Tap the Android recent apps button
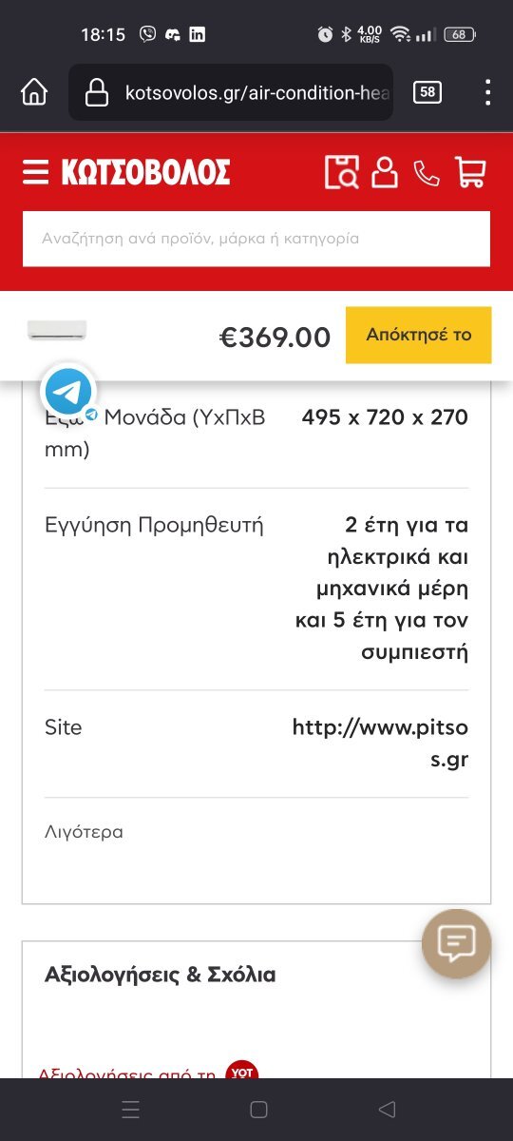Viewport: 513px width, 1141px height. (131, 1110)
